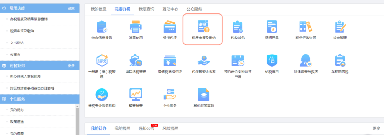
Task: Open 办税进度及结果信息查询 sidebar link
Action: (29, 19)
